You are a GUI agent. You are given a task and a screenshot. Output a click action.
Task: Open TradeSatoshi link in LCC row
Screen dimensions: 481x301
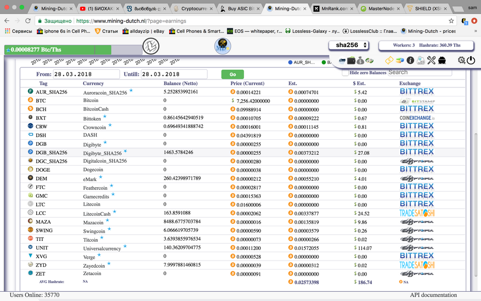417,213
